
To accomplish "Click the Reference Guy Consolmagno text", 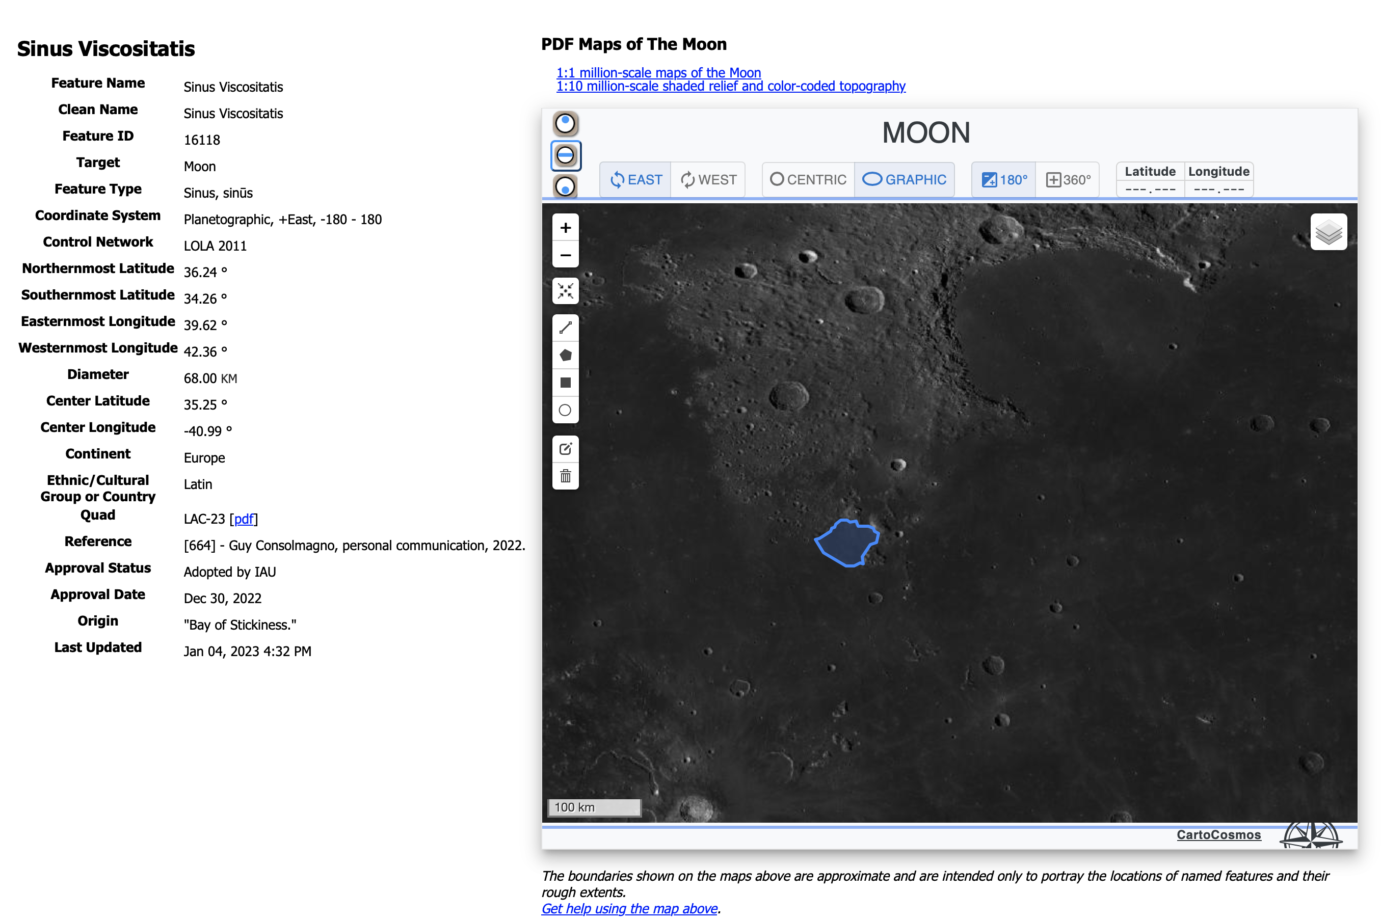I will [354, 546].
